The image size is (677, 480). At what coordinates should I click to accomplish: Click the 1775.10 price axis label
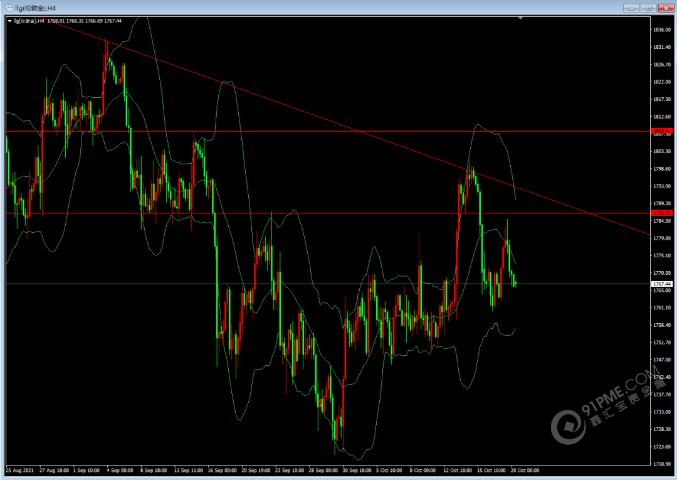pyautogui.click(x=663, y=255)
